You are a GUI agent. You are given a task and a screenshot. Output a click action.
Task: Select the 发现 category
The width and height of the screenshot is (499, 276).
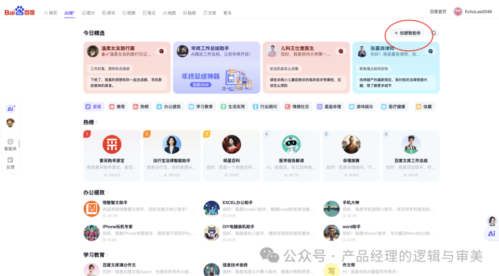[94, 107]
